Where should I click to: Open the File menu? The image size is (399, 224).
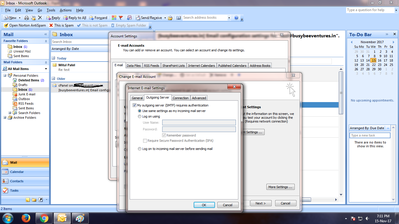click(8, 10)
